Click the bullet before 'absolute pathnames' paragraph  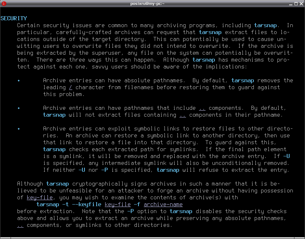tap(19, 81)
